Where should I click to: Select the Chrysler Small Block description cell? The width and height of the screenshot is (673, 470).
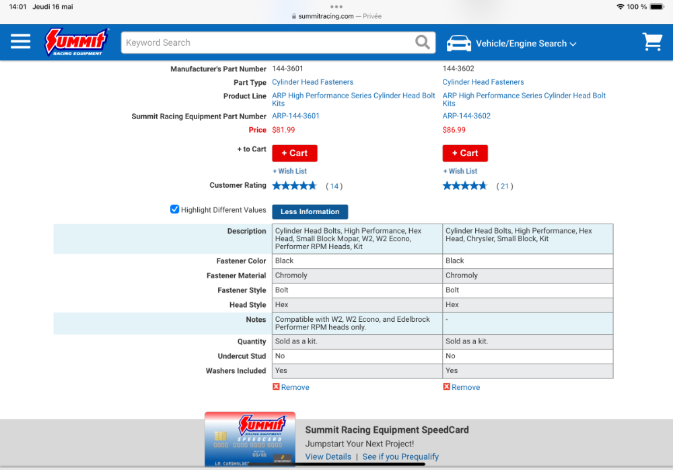(528, 239)
